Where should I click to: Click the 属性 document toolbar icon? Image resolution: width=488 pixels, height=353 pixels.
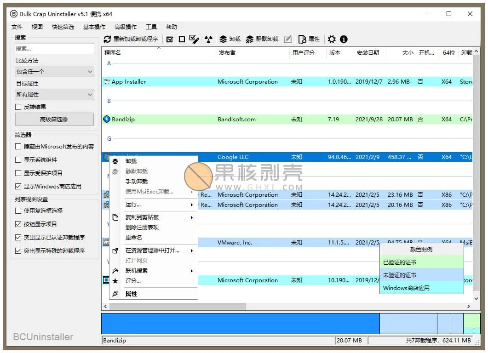coord(302,39)
